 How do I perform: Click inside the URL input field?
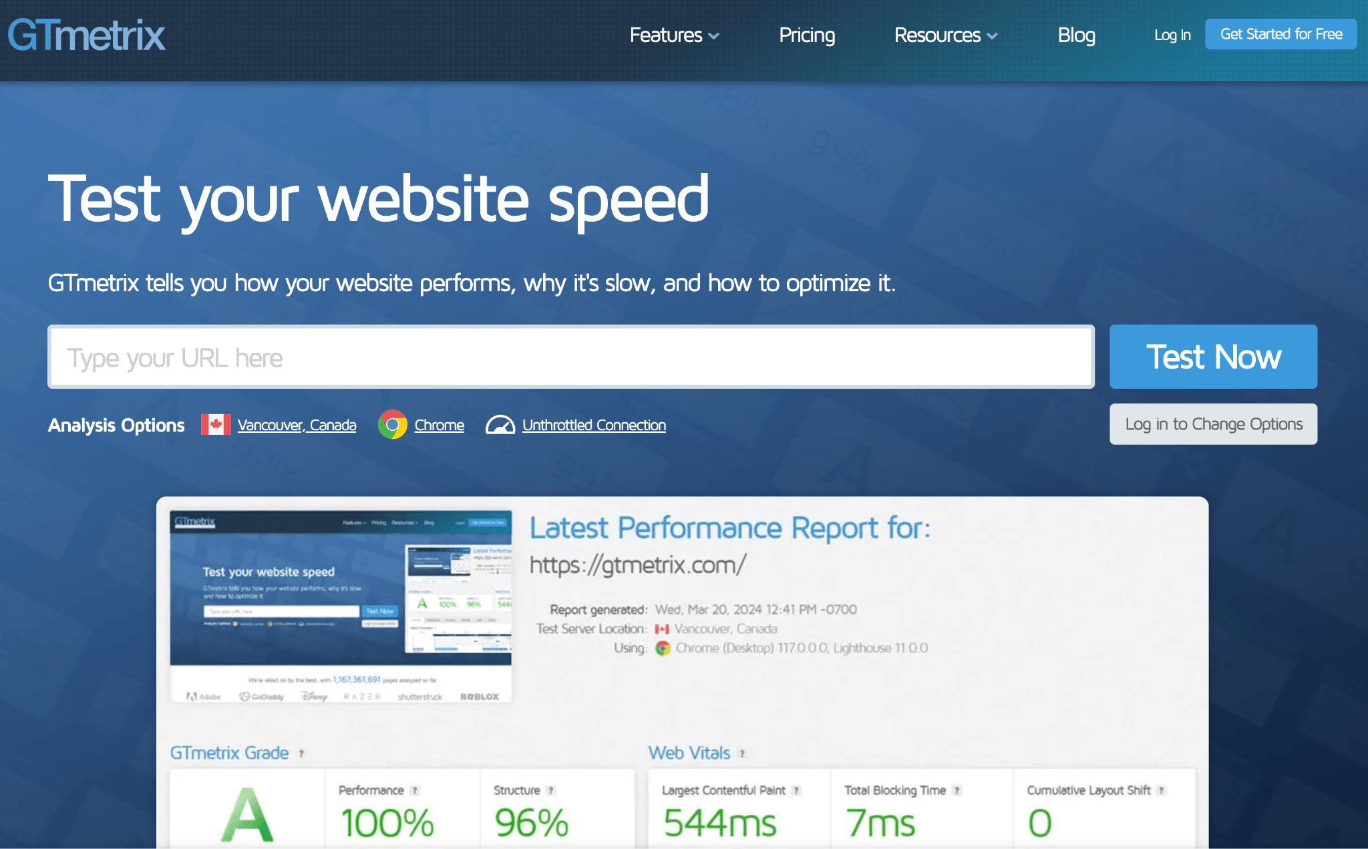571,357
